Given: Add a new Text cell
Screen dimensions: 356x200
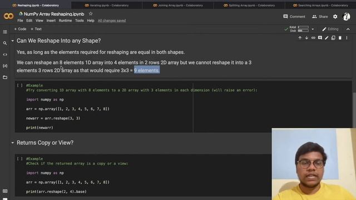Looking at the screenshot, I should click(x=36, y=29).
